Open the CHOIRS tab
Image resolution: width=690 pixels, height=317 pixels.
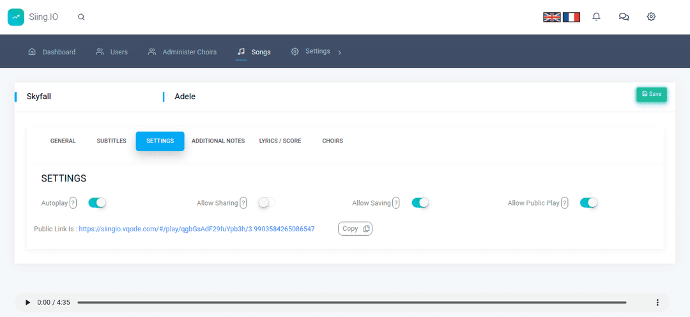(x=333, y=141)
